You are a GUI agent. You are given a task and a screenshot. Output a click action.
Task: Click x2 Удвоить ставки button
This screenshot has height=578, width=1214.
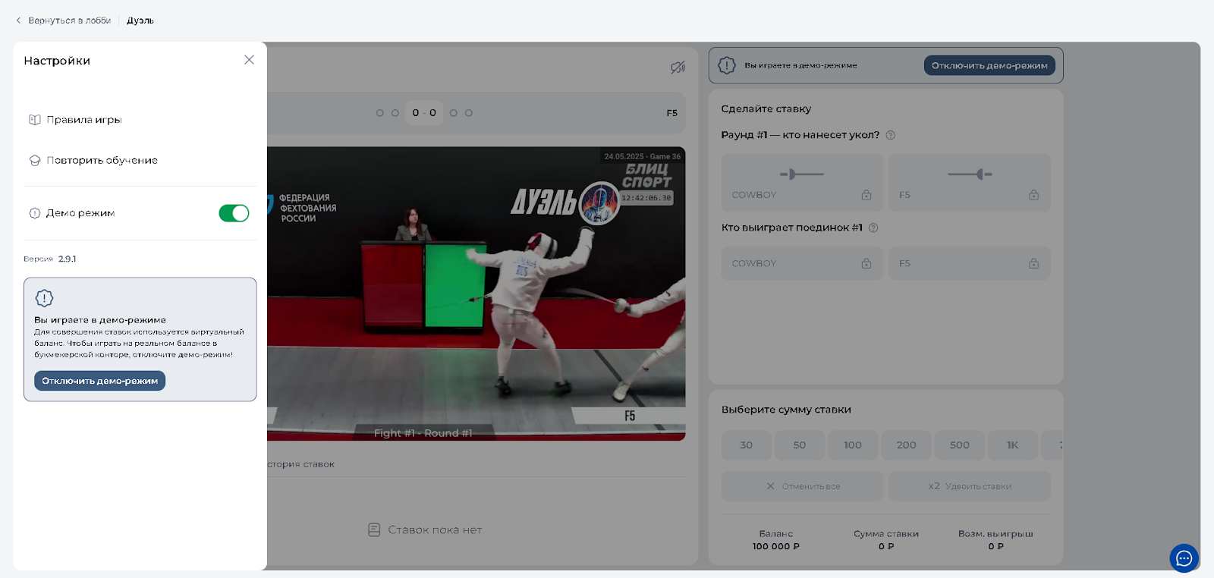pos(969,486)
